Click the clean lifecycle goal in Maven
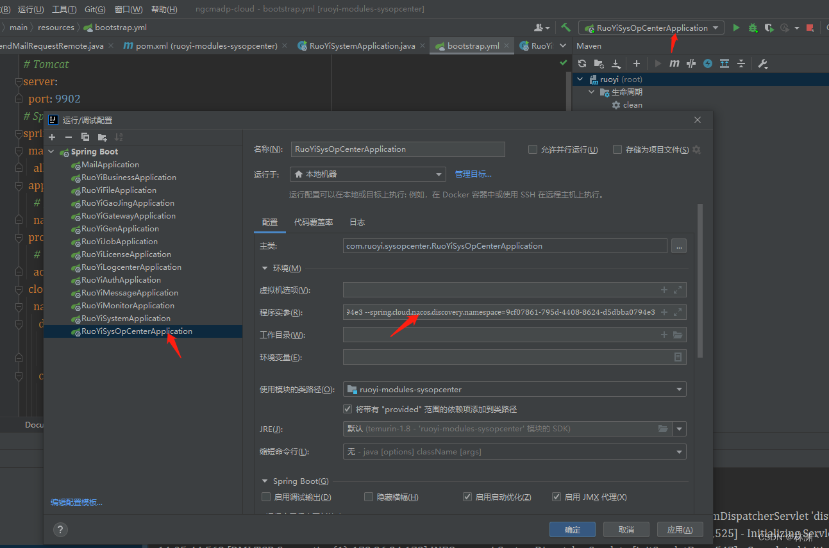The width and height of the screenshot is (829, 548). coord(626,105)
